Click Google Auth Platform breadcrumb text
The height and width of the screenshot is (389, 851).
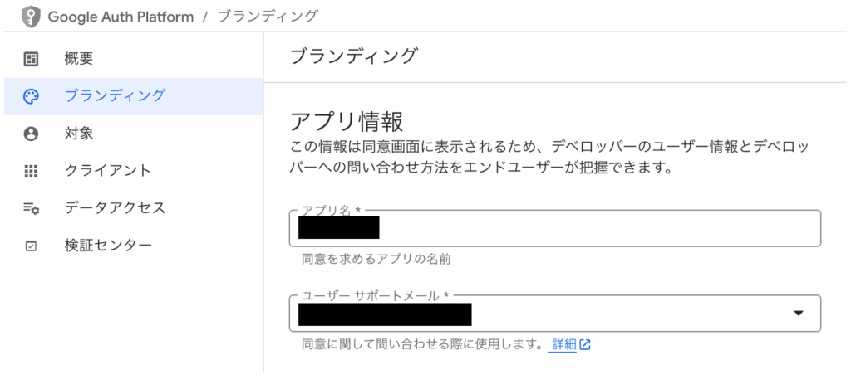pyautogui.click(x=121, y=17)
